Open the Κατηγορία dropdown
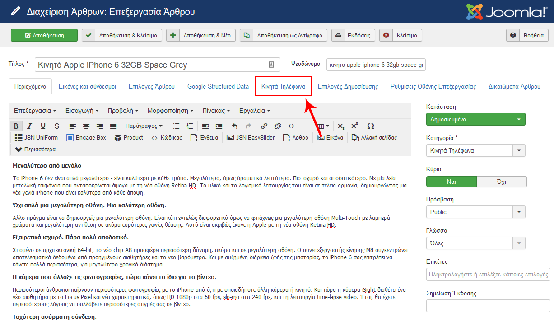The height and width of the screenshot is (322, 554). tap(476, 151)
